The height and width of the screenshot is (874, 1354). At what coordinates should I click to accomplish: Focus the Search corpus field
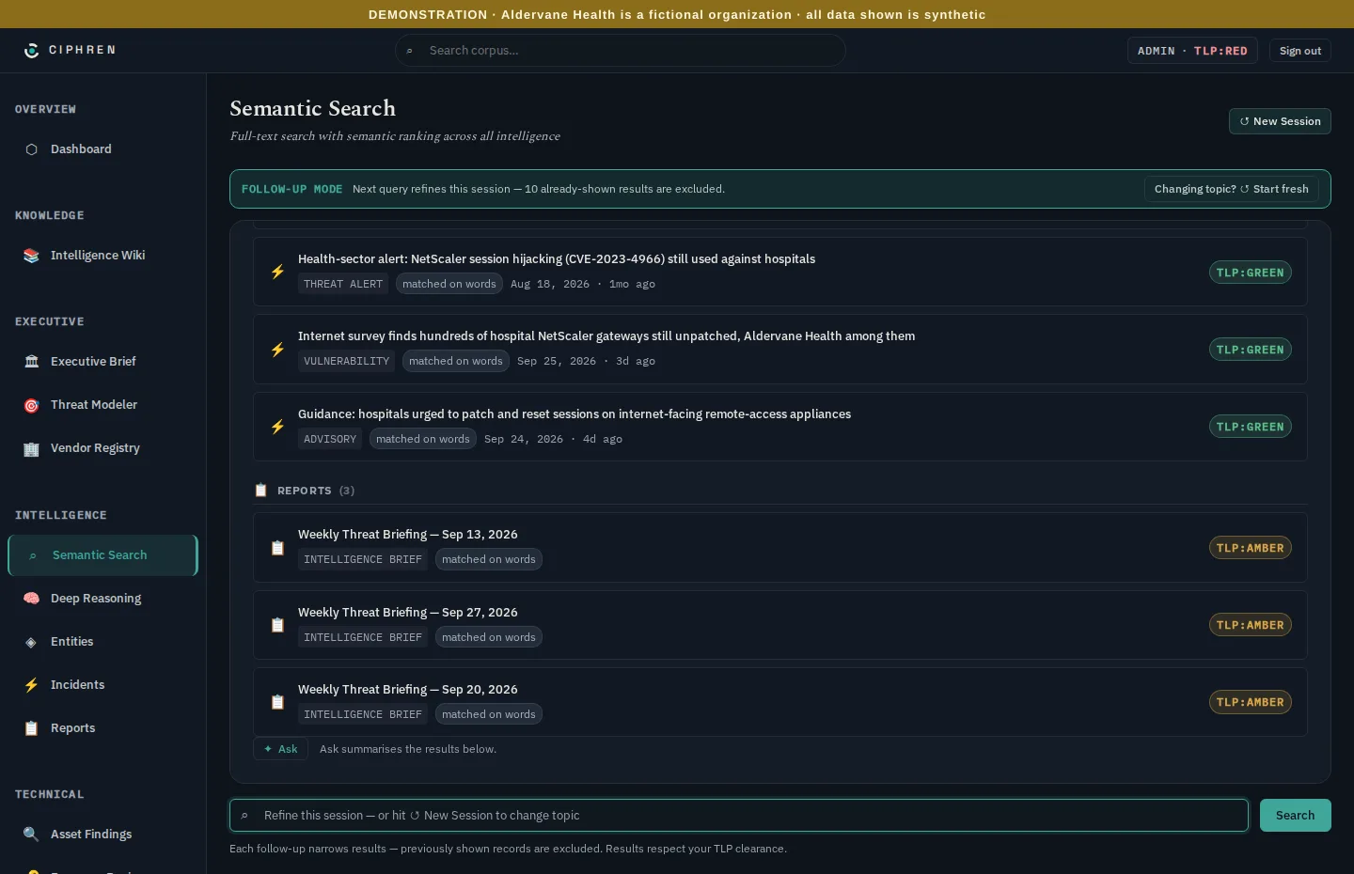pos(621,51)
